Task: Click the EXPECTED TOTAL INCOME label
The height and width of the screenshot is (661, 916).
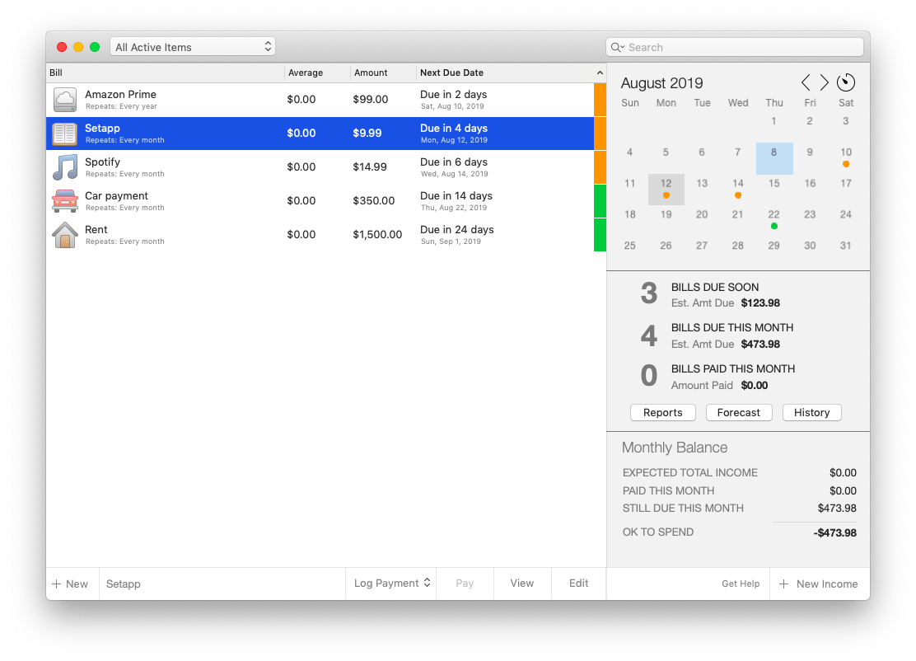Action: [690, 473]
